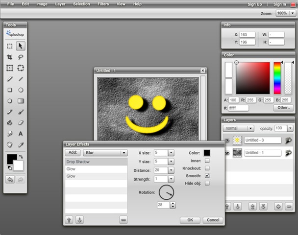Click OK in Layer Effects dialog
Image resolution: width=298 pixels, height=235 pixels.
(190, 220)
